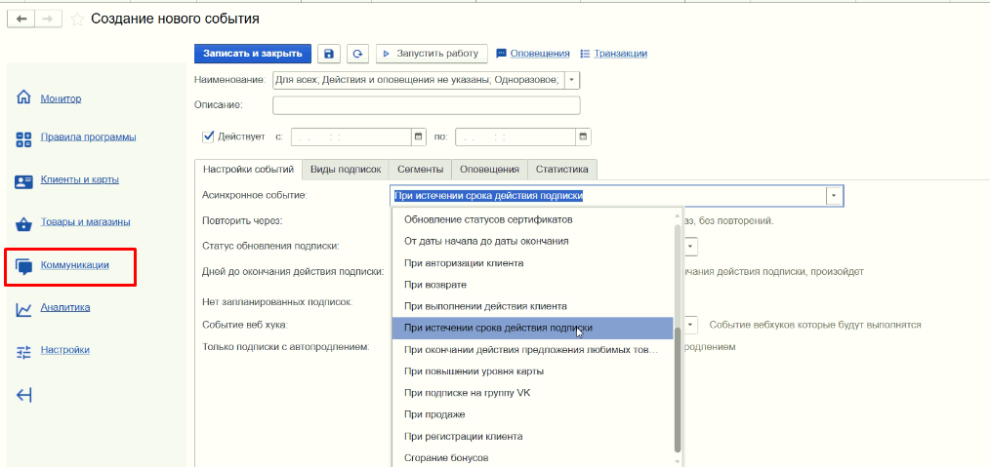Image resolution: width=990 pixels, height=467 pixels.
Task: Click Записать и закрыть button
Action: pos(253,54)
